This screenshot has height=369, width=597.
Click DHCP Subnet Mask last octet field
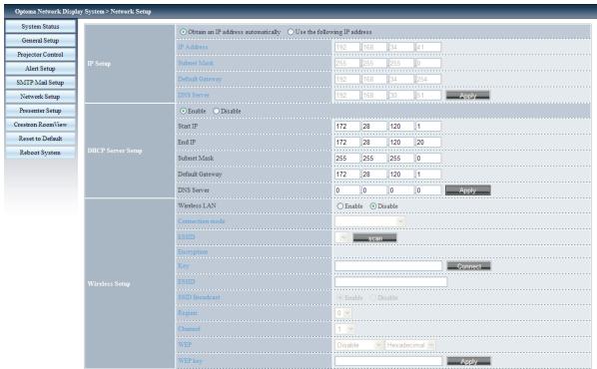point(428,159)
